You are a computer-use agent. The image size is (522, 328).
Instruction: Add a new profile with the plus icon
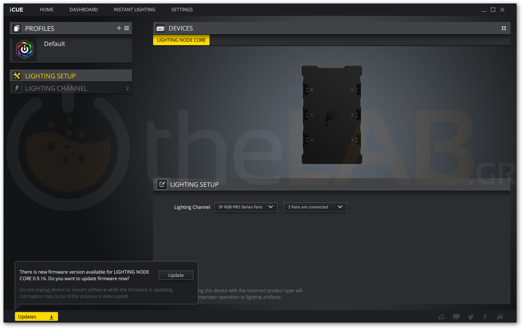(x=119, y=28)
